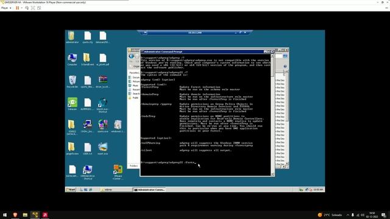The image size is (390, 219).
Task: Click the first Quick Launch icon beside Start
Action: 81,190
